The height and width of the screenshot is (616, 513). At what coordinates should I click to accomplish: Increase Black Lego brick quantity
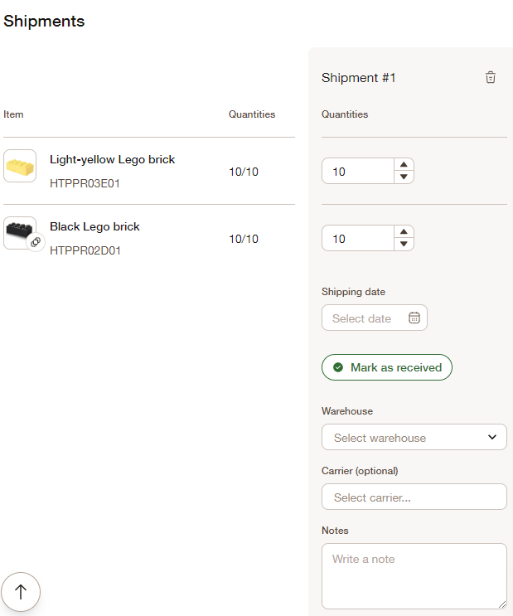click(404, 232)
